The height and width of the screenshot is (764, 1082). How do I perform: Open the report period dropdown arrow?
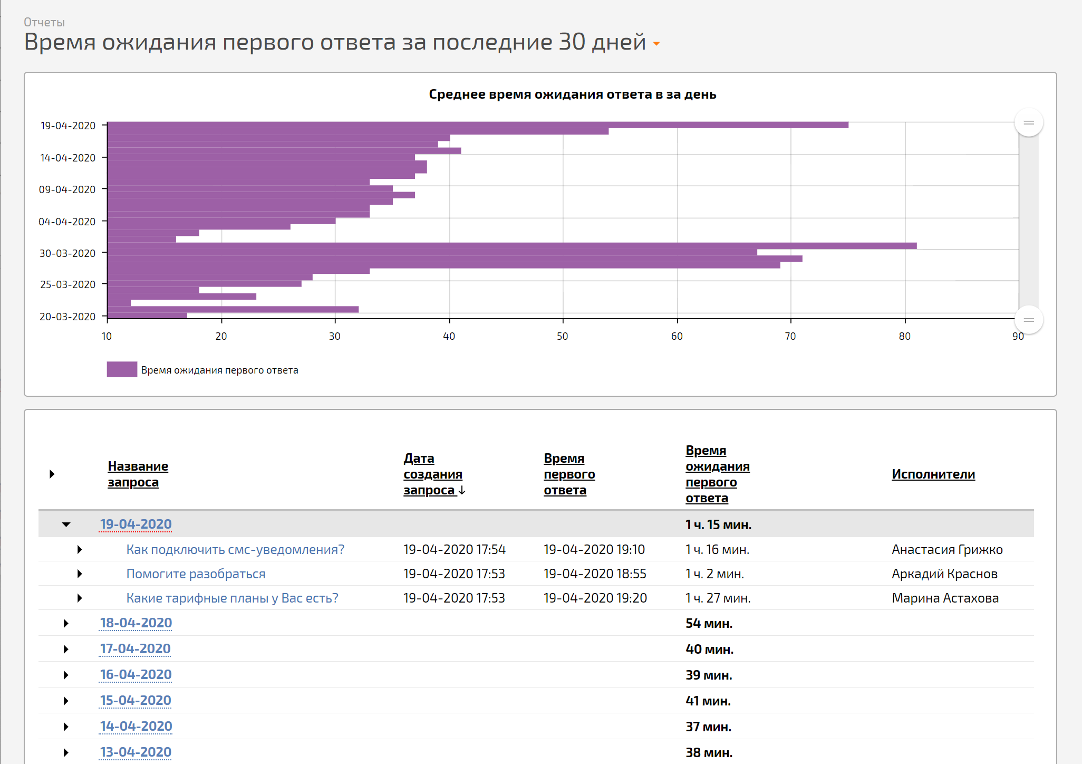click(x=656, y=44)
